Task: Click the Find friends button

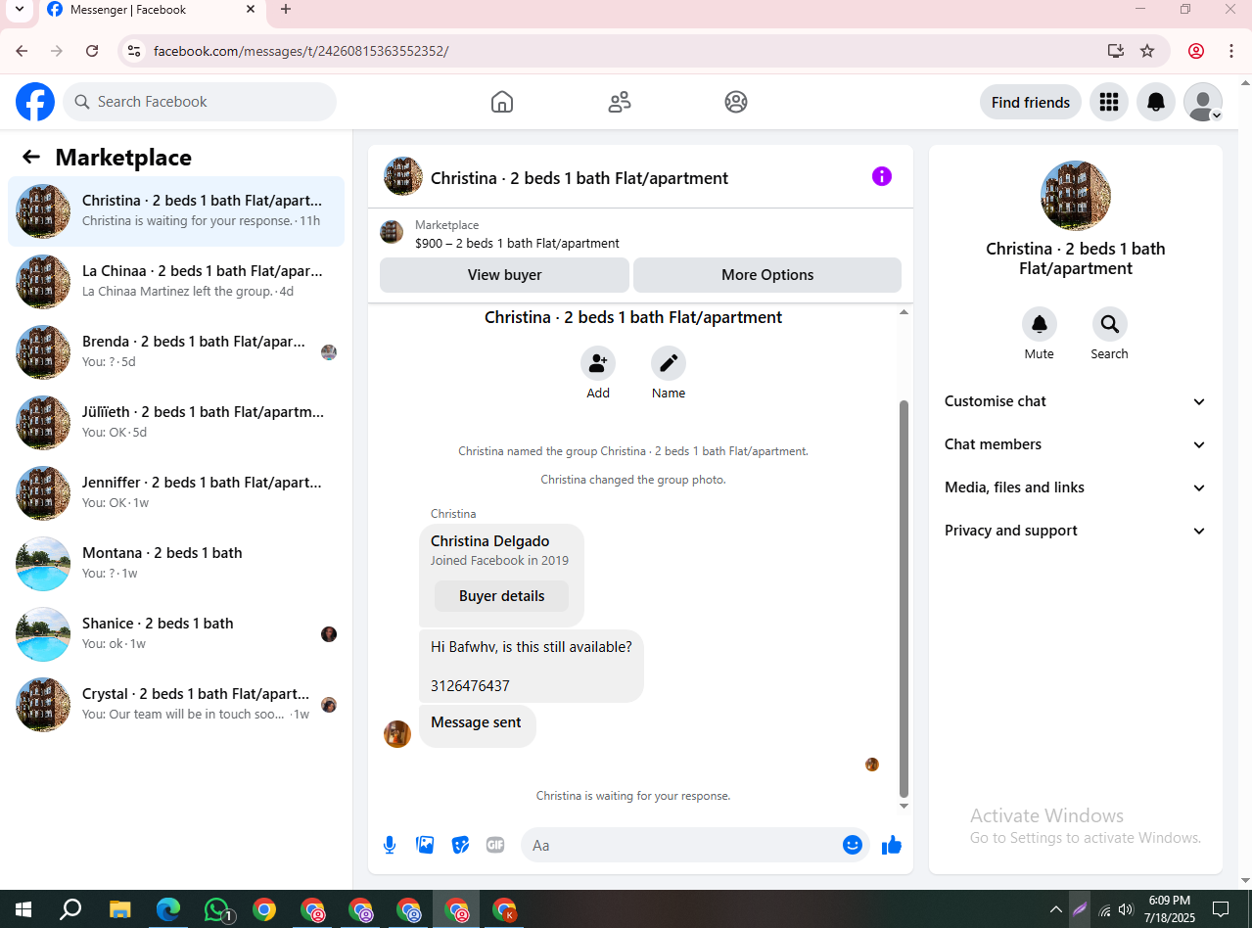Action: point(1031,102)
